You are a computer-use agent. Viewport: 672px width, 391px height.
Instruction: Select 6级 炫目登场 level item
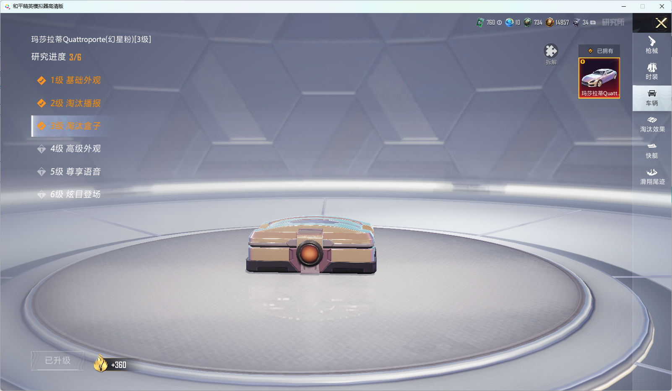(x=75, y=194)
